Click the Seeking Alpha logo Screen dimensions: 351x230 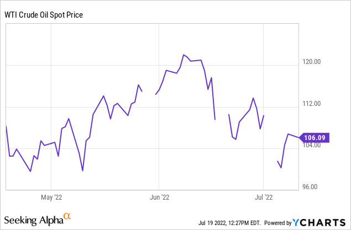(x=33, y=220)
